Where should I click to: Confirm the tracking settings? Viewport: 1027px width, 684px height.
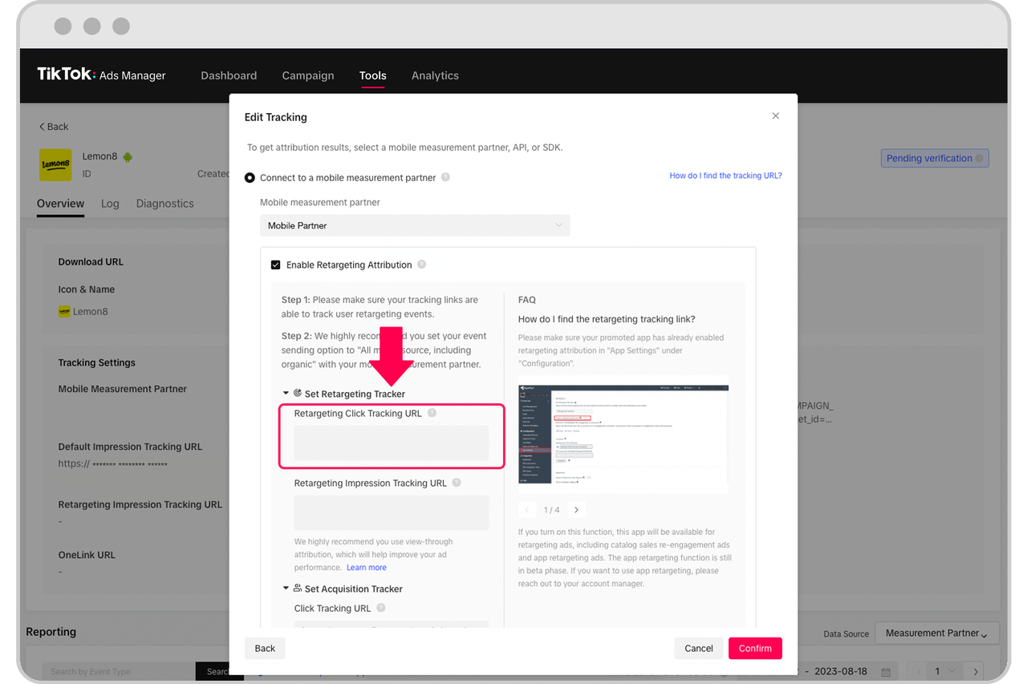755,648
